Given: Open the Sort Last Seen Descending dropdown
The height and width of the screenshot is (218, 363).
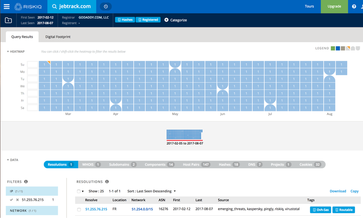Looking at the screenshot, I should click(152, 191).
